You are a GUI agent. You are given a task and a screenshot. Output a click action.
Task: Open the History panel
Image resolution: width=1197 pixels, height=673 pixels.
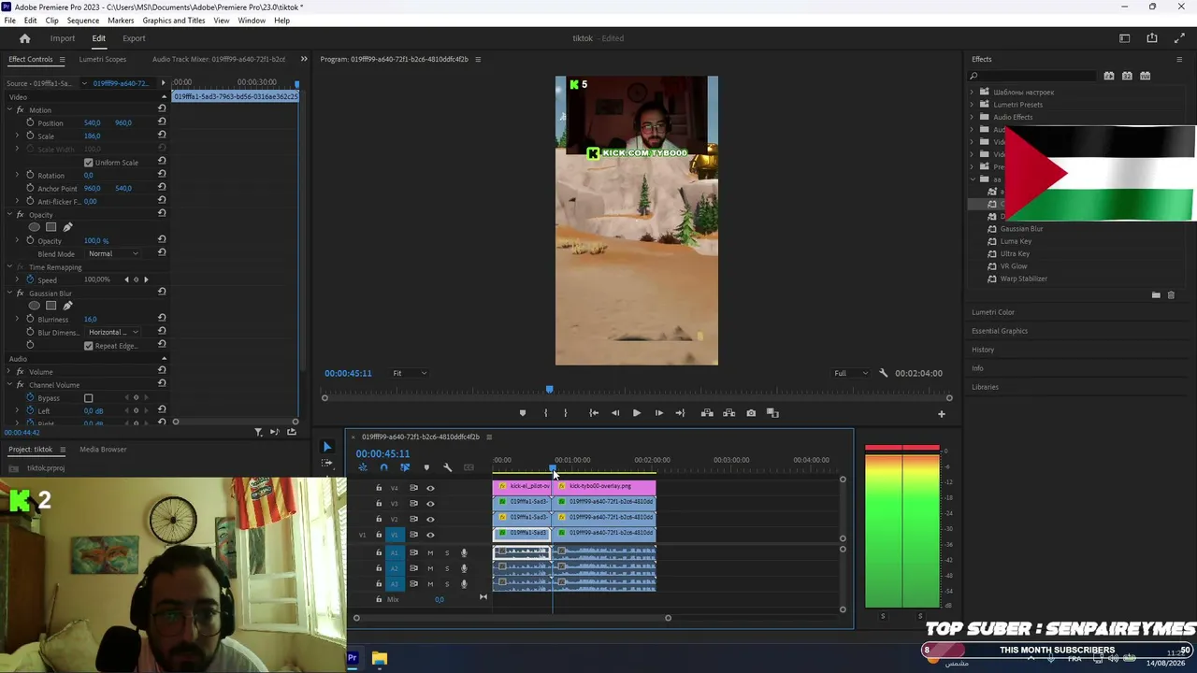[x=983, y=350]
